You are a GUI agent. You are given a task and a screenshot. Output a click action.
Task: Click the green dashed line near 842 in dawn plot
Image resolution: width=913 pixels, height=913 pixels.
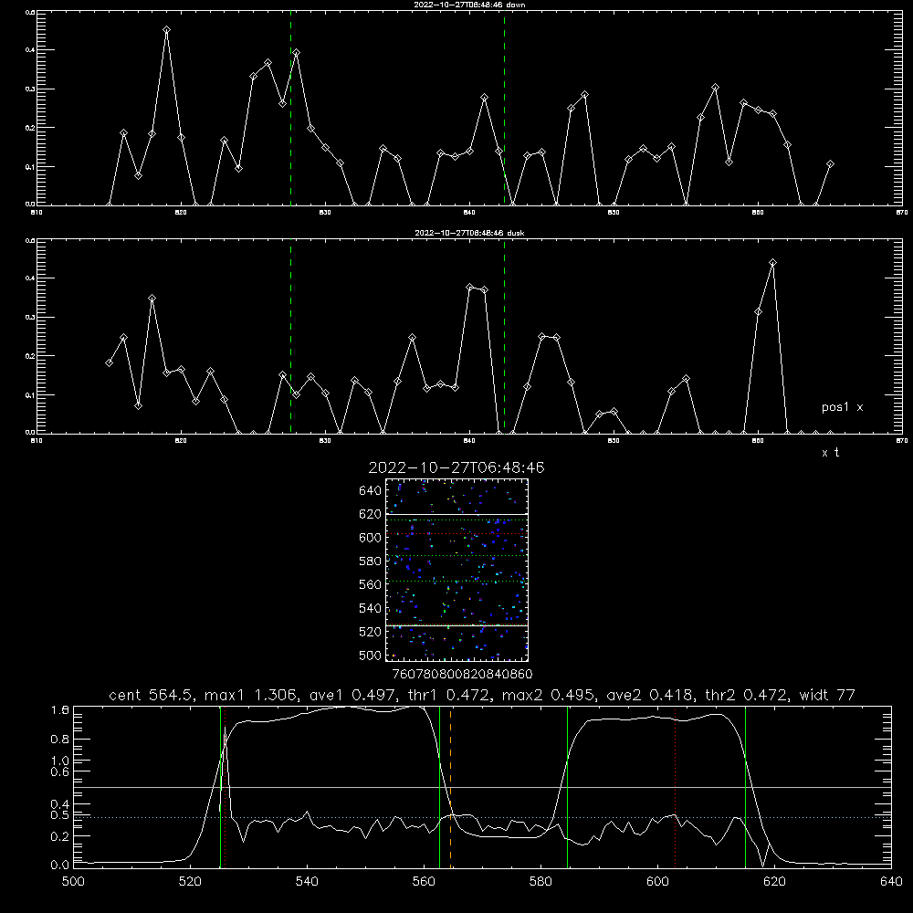tap(504, 108)
